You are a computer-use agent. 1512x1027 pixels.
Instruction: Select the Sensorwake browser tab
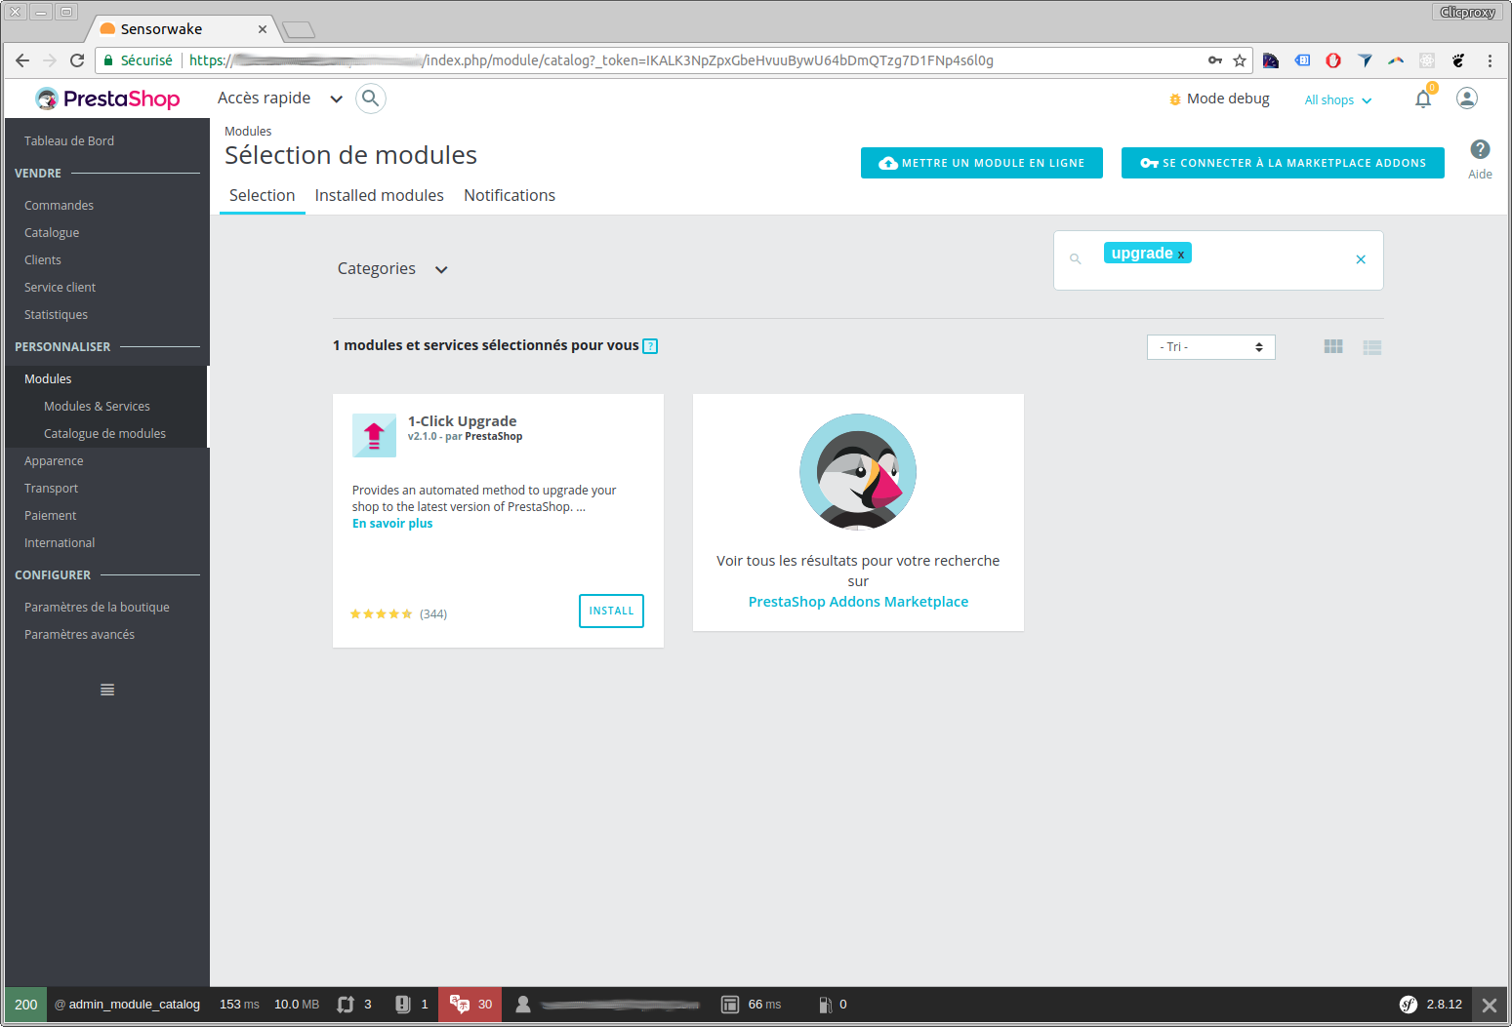click(184, 29)
